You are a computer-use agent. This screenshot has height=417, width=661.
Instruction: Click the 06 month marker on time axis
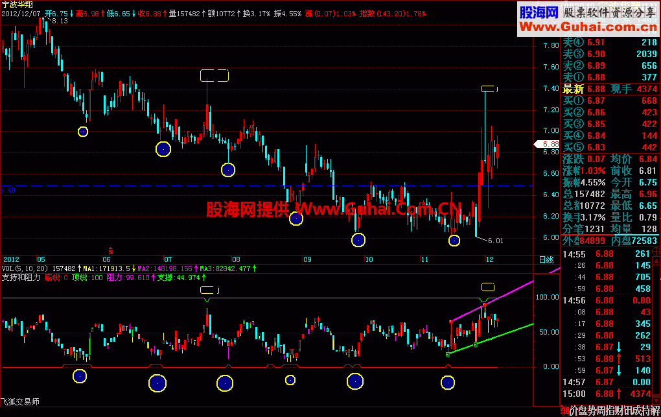107,259
